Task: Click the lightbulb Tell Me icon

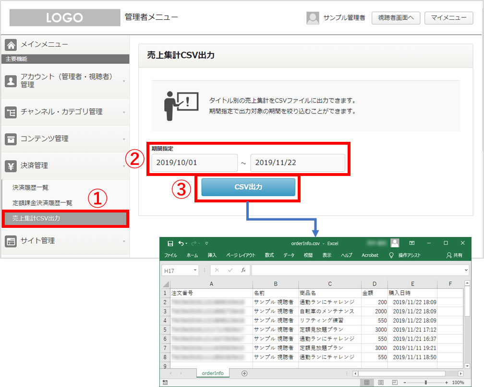Action: tap(391, 255)
